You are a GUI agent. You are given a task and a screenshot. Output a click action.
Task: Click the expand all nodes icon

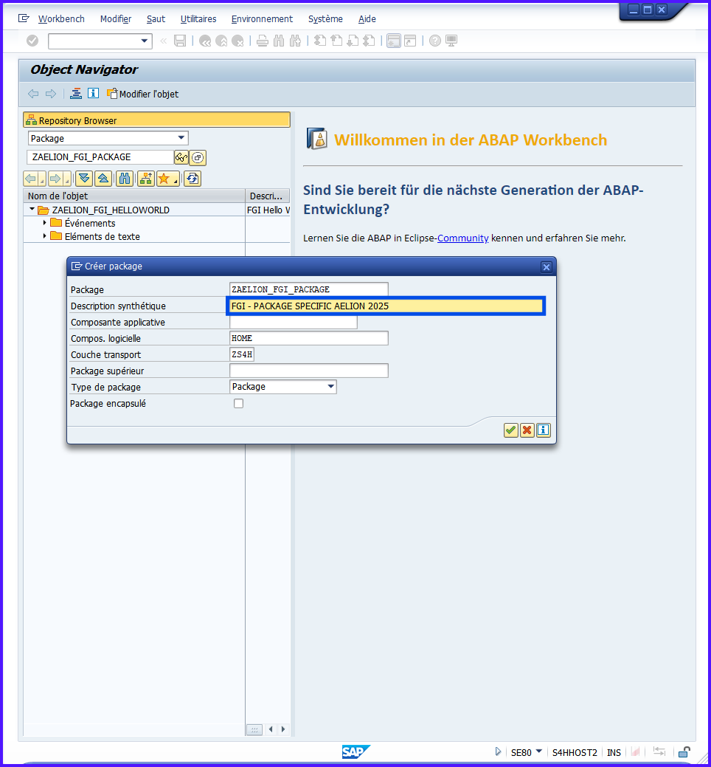pos(84,179)
